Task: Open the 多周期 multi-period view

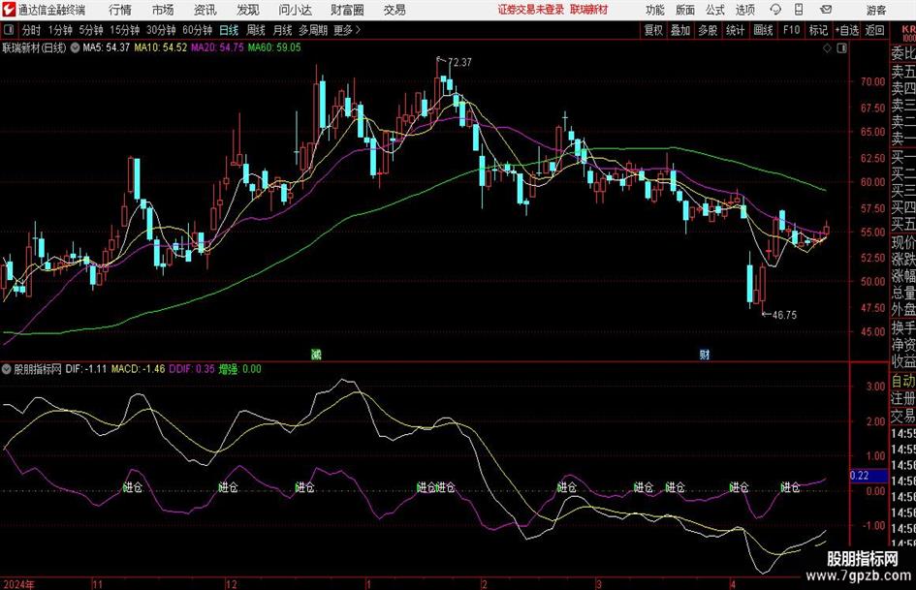Action: (313, 30)
